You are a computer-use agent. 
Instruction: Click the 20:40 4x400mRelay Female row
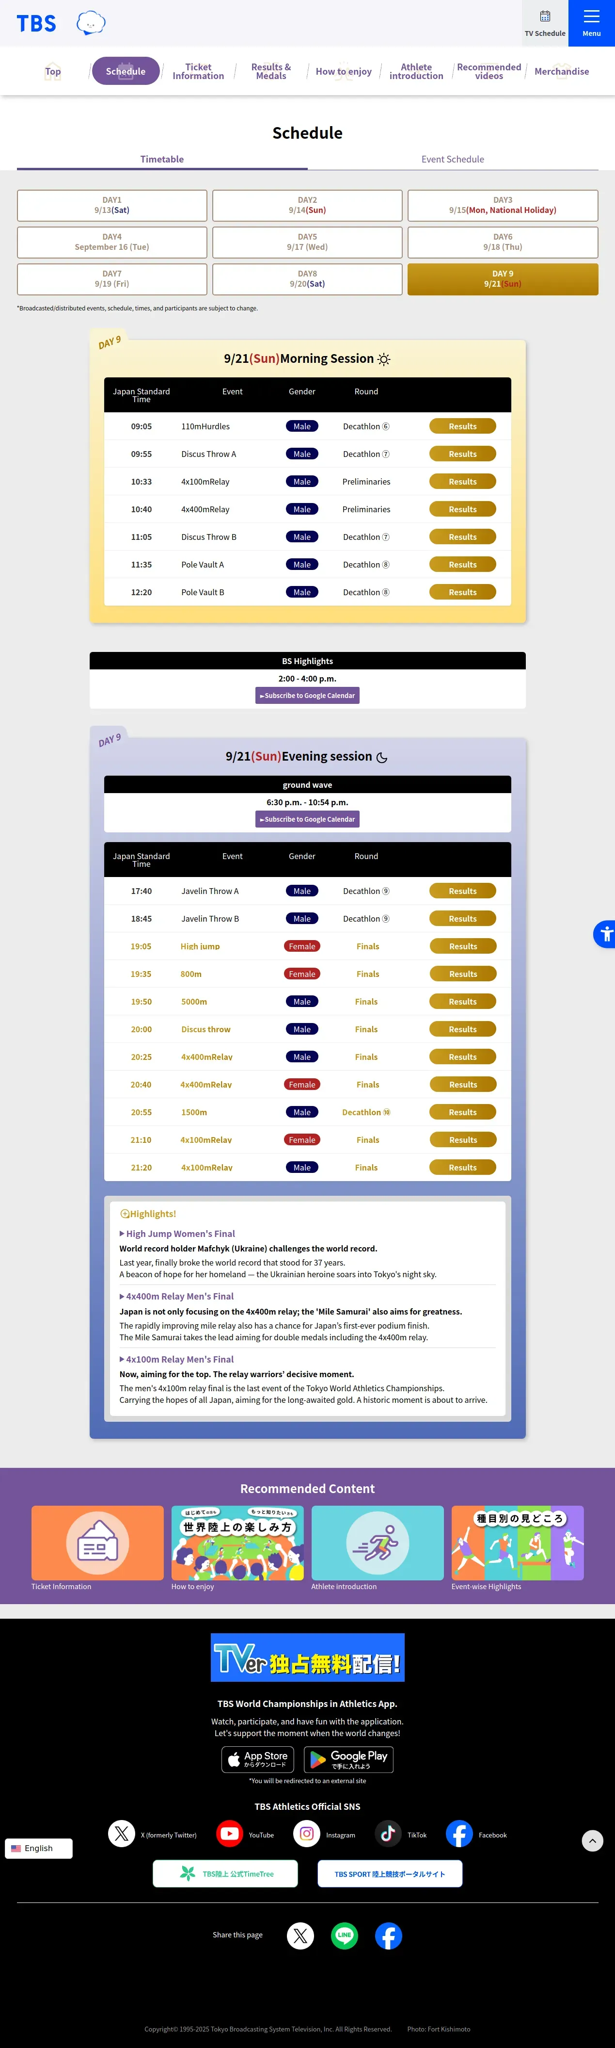pos(307,1085)
